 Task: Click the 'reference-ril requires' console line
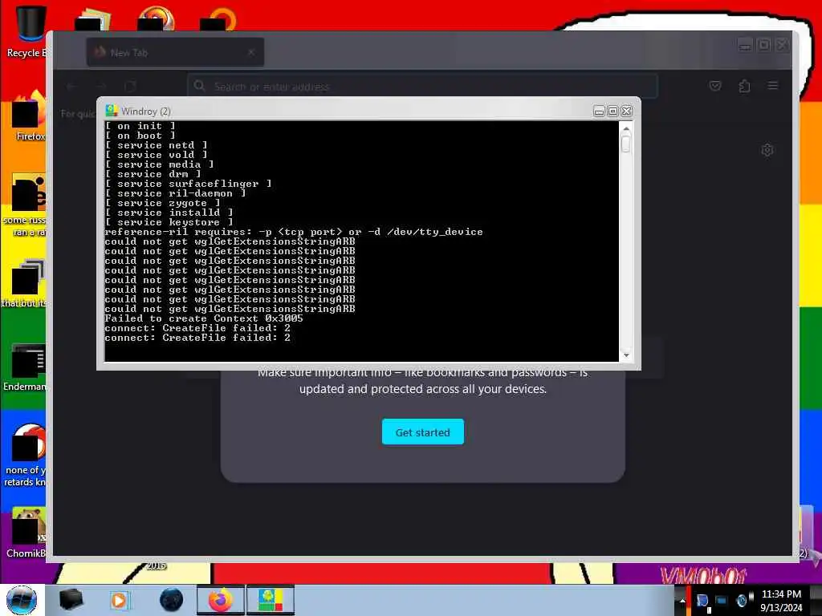click(294, 232)
